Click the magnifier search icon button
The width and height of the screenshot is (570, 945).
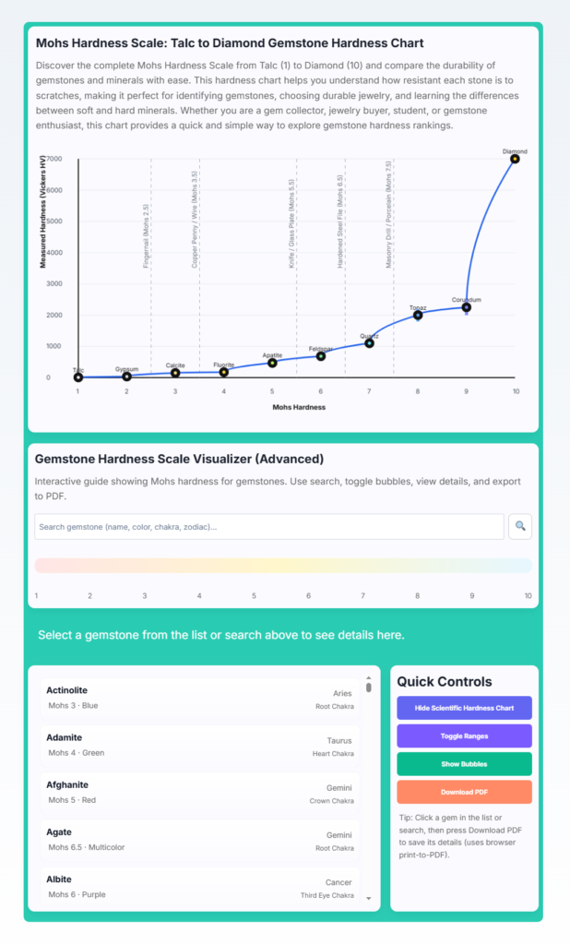[520, 526]
